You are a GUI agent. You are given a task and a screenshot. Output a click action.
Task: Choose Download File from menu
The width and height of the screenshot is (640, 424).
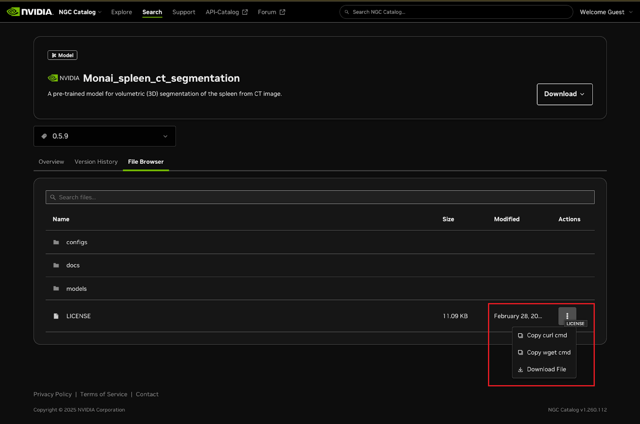544,369
